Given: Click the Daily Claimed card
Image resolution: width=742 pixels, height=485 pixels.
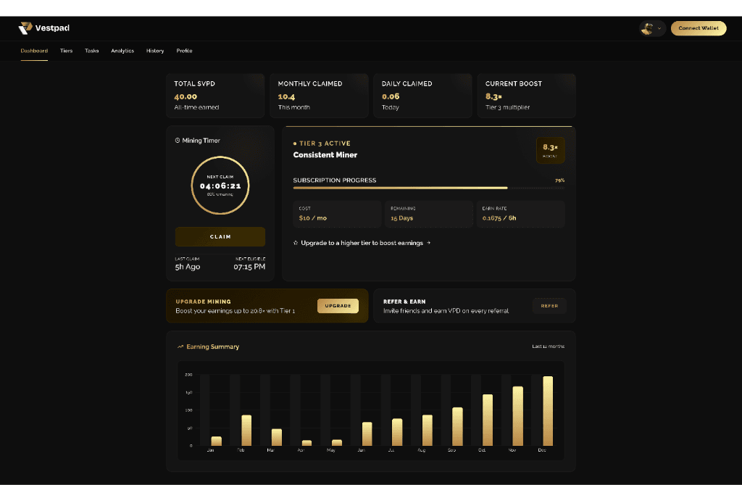Looking at the screenshot, I should pos(422,96).
